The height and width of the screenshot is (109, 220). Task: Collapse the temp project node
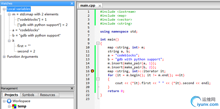(x=9, y=106)
